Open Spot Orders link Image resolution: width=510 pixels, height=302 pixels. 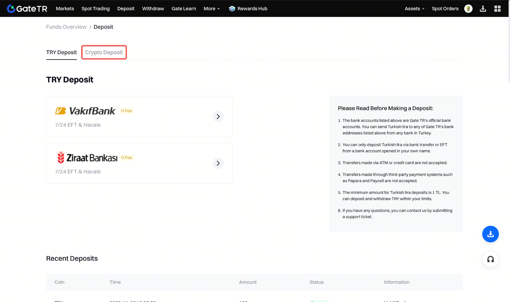click(x=445, y=9)
